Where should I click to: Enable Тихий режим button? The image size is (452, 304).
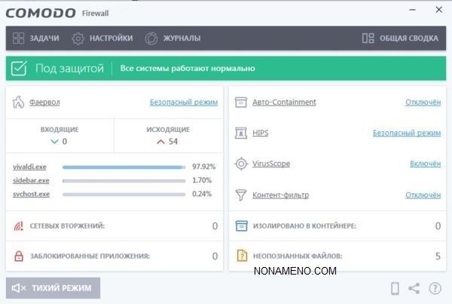click(53, 288)
